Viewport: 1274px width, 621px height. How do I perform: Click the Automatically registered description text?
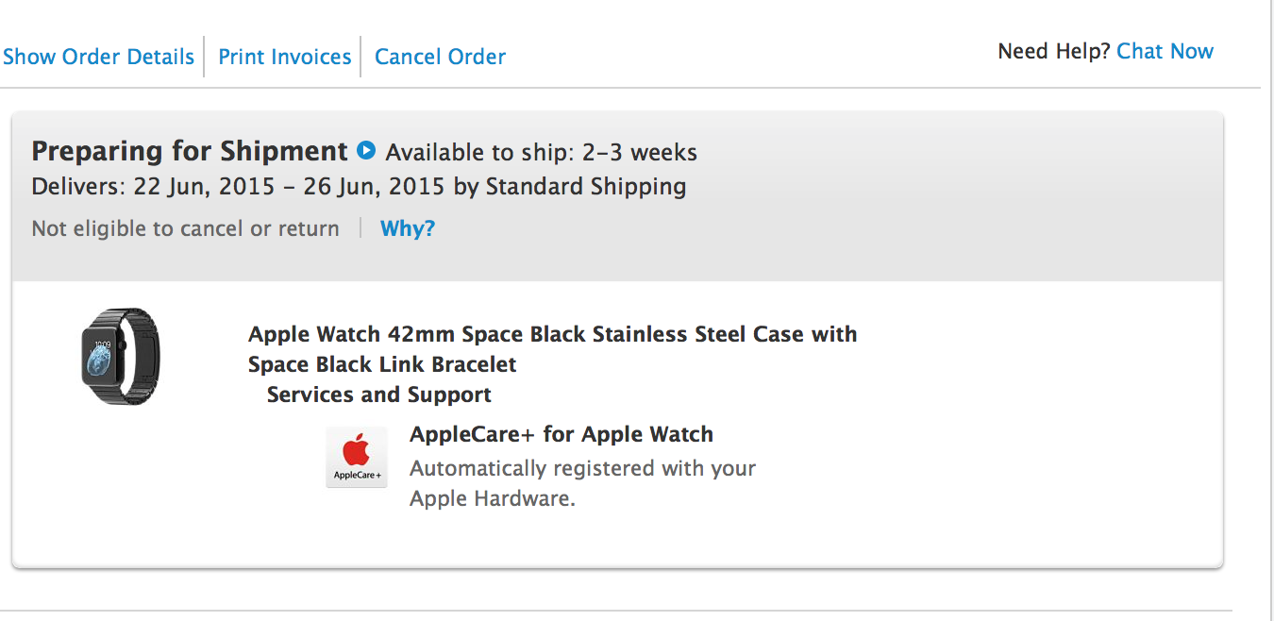[x=582, y=468]
